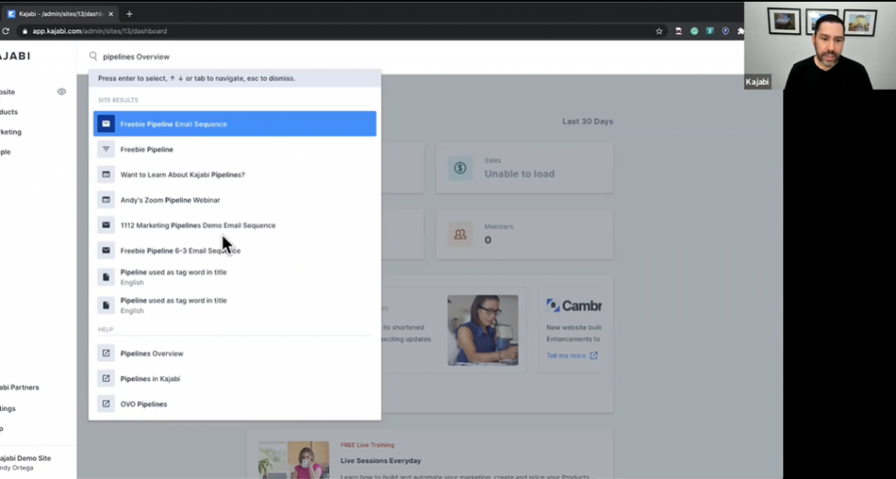Open 'Want to Learn About Kajabi Pipelines?' result

pyautogui.click(x=234, y=175)
